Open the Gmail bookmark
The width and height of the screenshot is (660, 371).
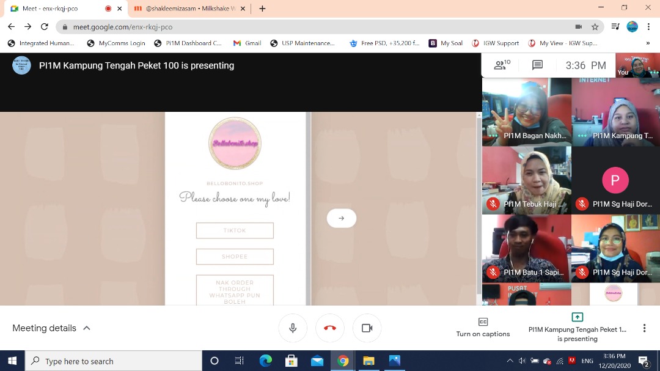click(x=248, y=43)
